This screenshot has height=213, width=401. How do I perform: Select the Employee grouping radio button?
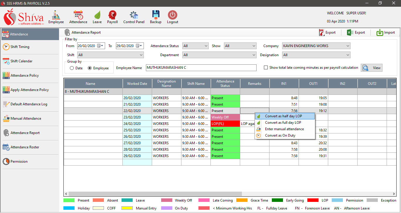(x=90, y=68)
